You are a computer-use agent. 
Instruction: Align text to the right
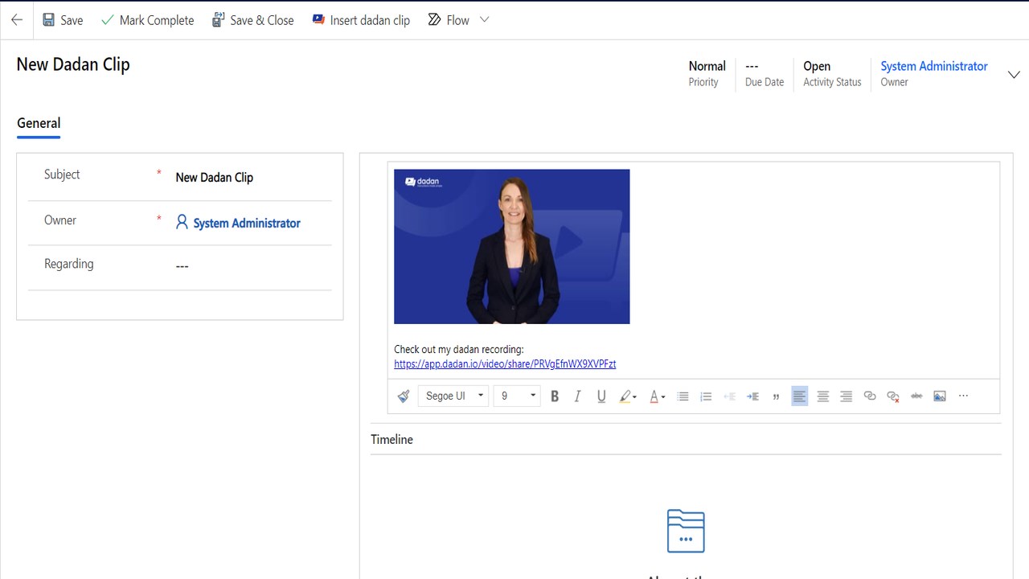(x=846, y=396)
